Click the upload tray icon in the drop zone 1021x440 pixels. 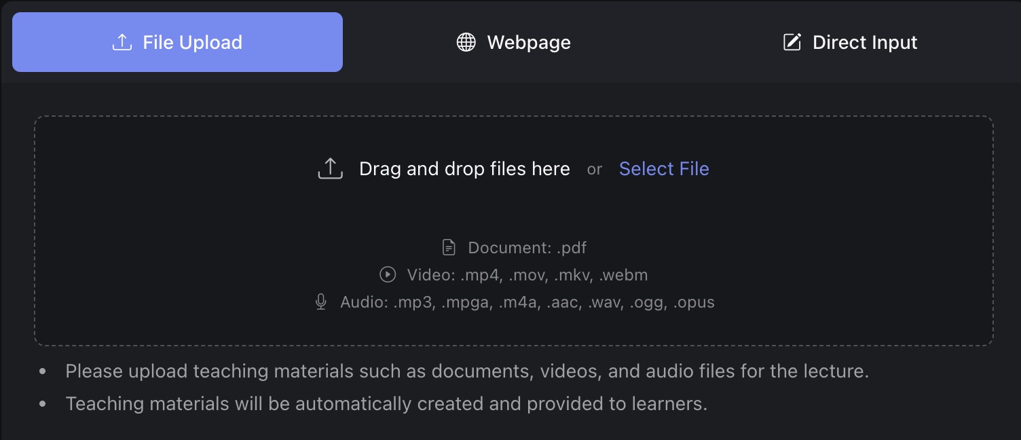[331, 168]
